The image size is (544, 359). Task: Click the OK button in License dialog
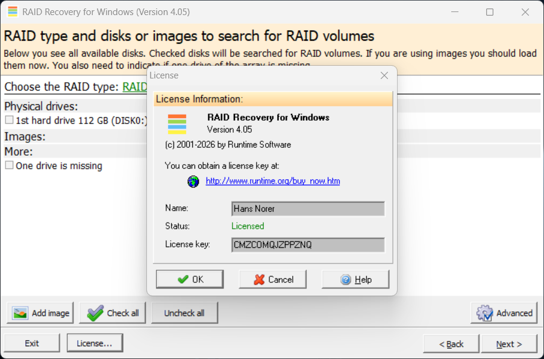pos(189,279)
